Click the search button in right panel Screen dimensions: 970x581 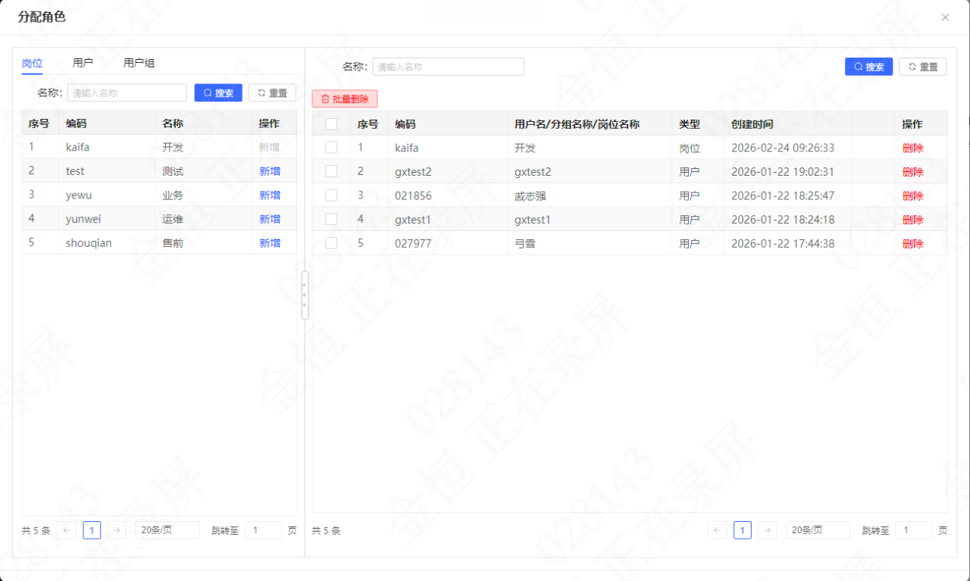(x=868, y=67)
